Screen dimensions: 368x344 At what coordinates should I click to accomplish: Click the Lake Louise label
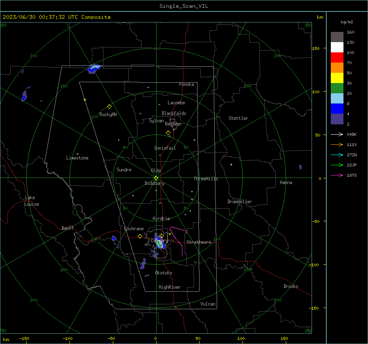(x=31, y=201)
